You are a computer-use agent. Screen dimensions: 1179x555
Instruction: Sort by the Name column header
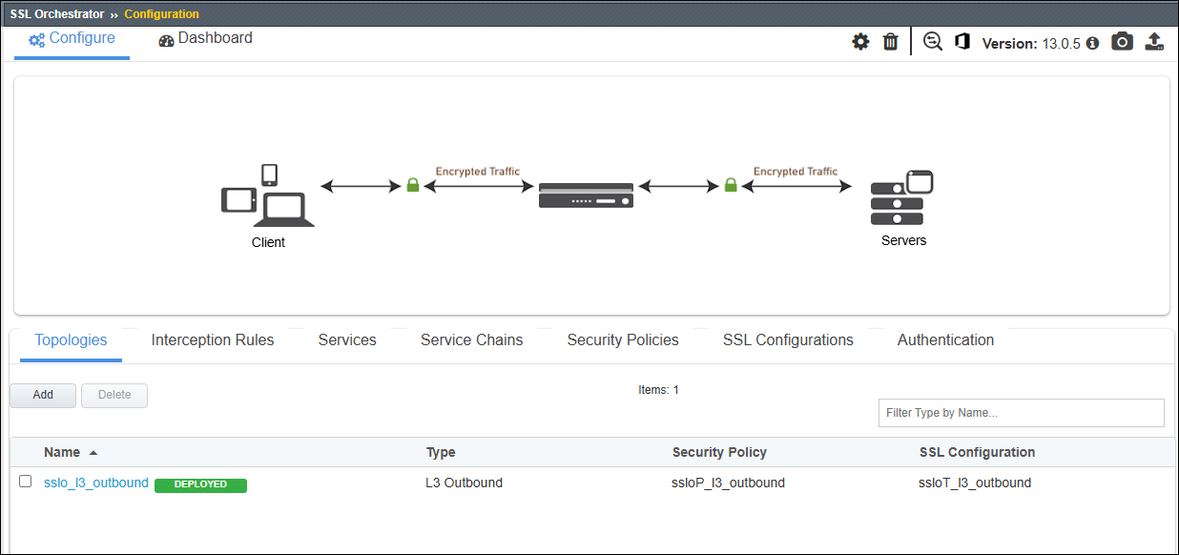[62, 453]
